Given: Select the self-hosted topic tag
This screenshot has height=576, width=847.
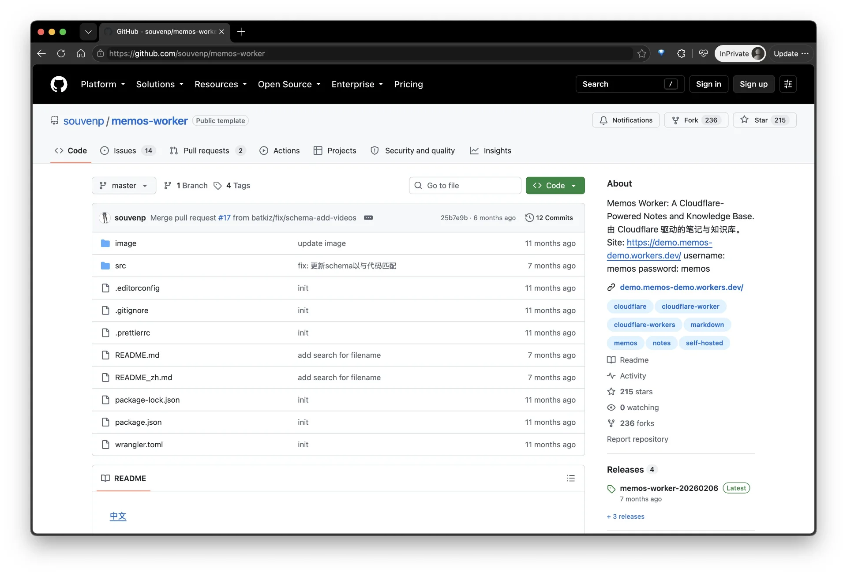Looking at the screenshot, I should click(705, 343).
